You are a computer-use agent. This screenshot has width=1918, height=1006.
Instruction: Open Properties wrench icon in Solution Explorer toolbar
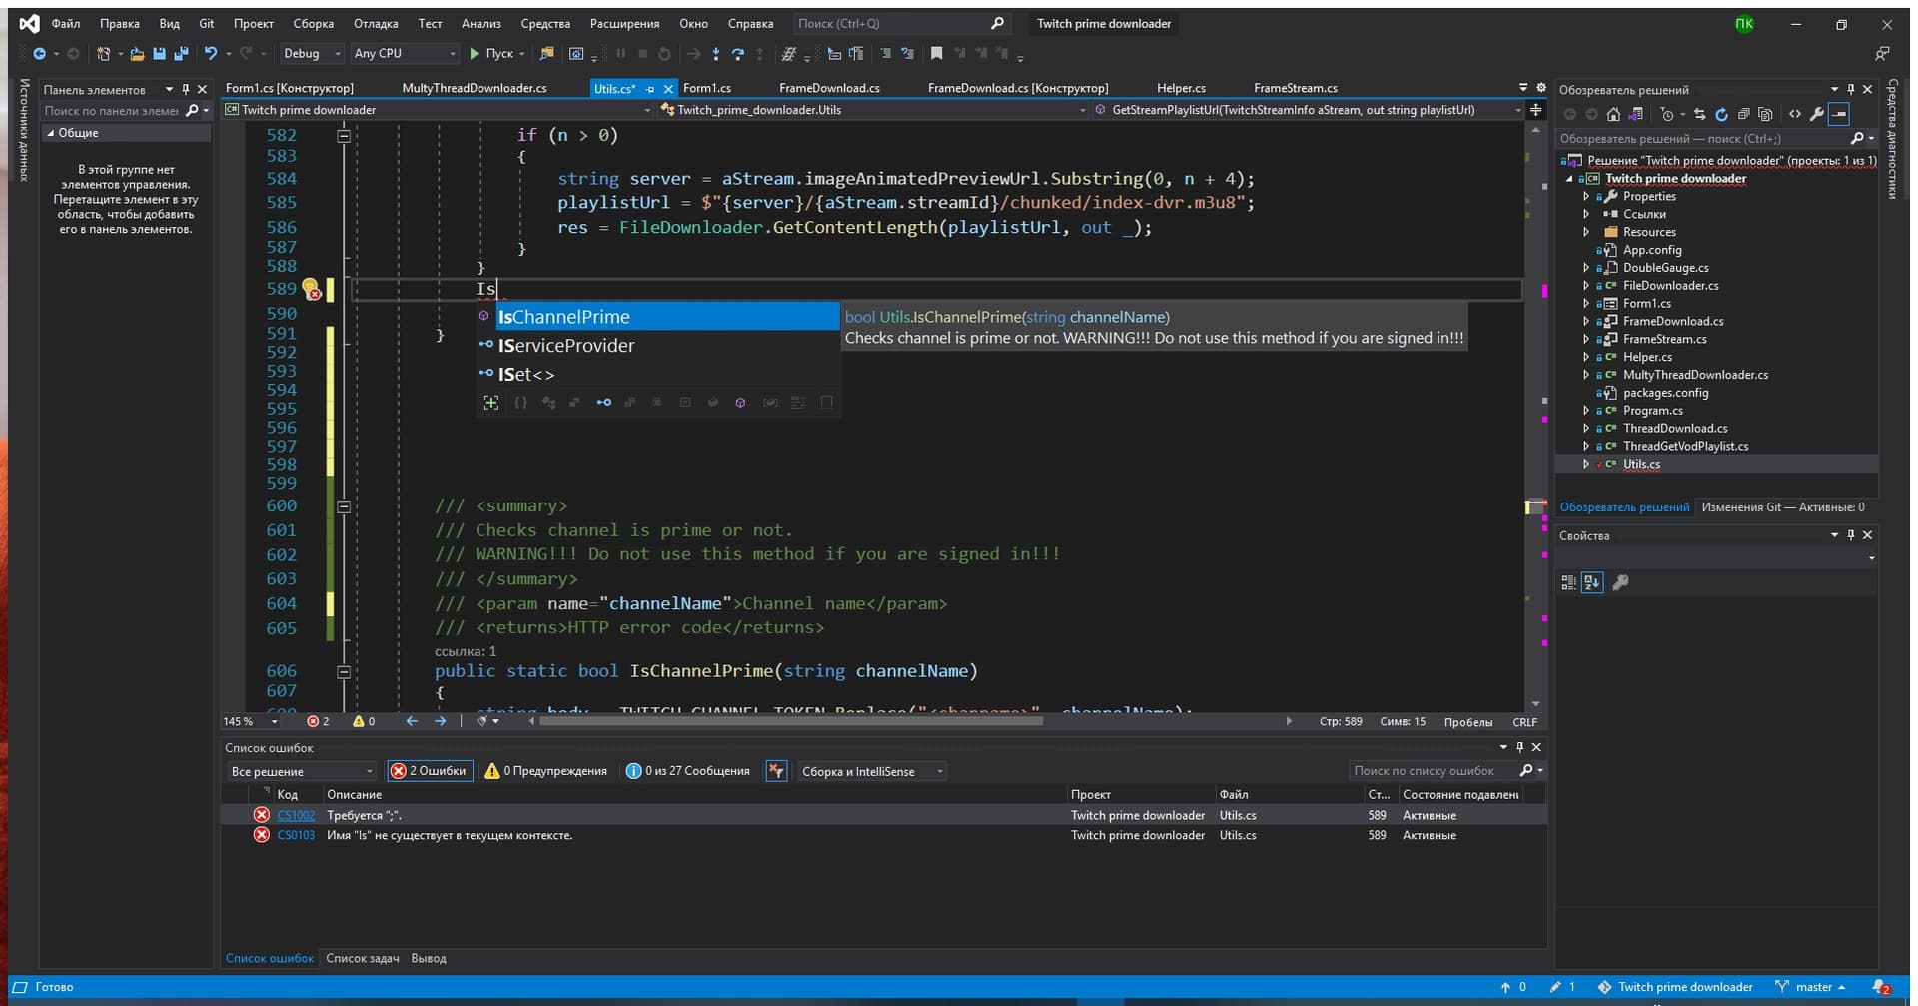(1817, 114)
